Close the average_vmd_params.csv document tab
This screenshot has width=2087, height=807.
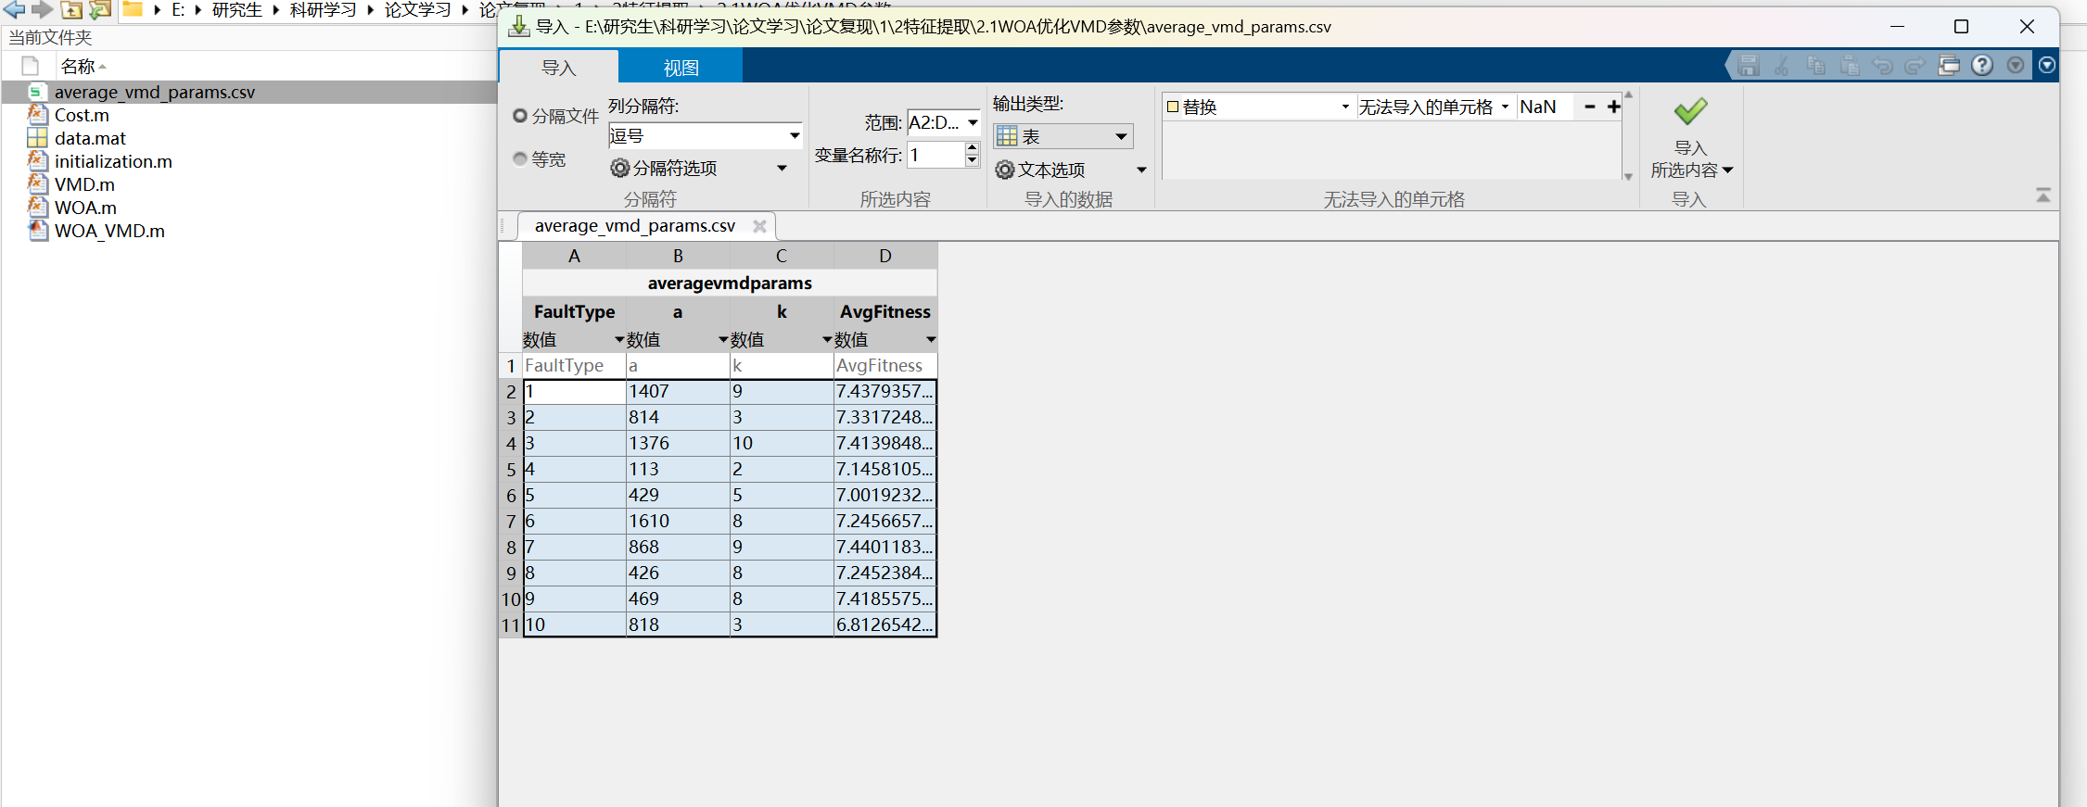tap(759, 226)
